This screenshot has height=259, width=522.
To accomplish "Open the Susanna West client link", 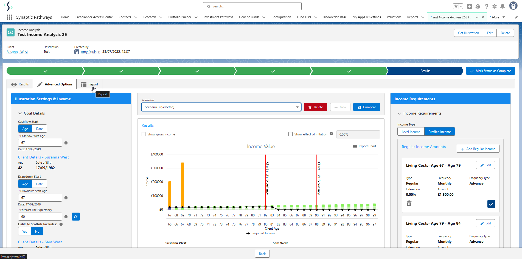I will [x=17, y=52].
